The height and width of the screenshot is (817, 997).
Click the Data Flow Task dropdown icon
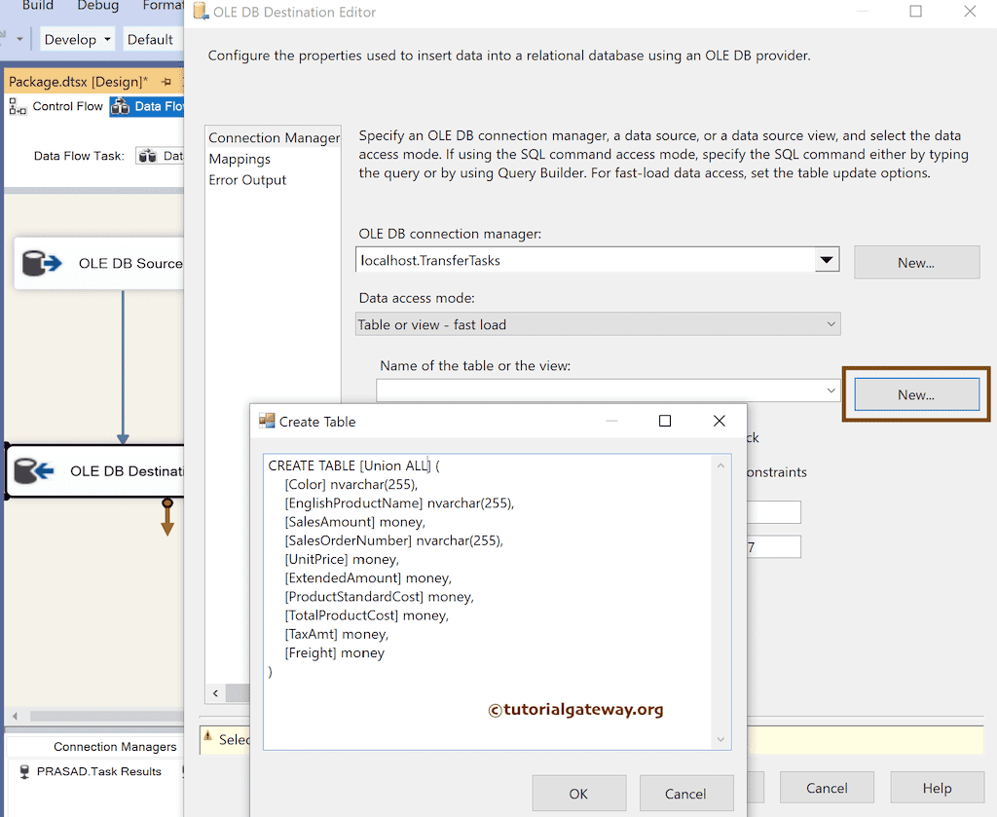[x=148, y=156]
